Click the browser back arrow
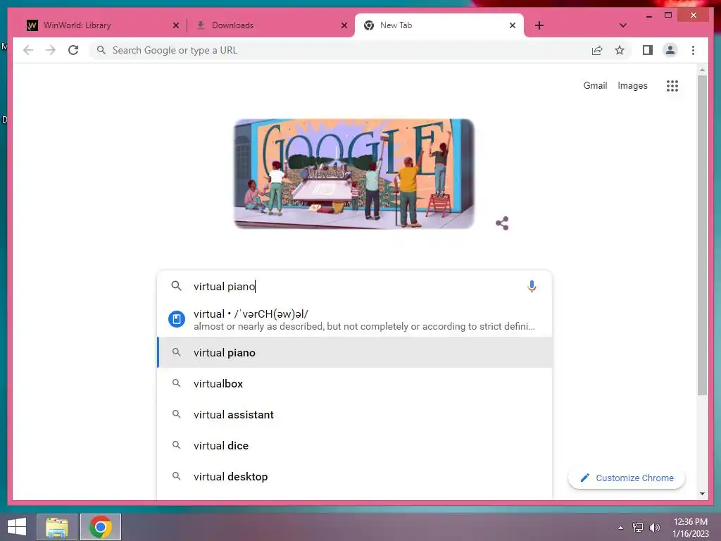The height and width of the screenshot is (541, 721). click(x=28, y=50)
